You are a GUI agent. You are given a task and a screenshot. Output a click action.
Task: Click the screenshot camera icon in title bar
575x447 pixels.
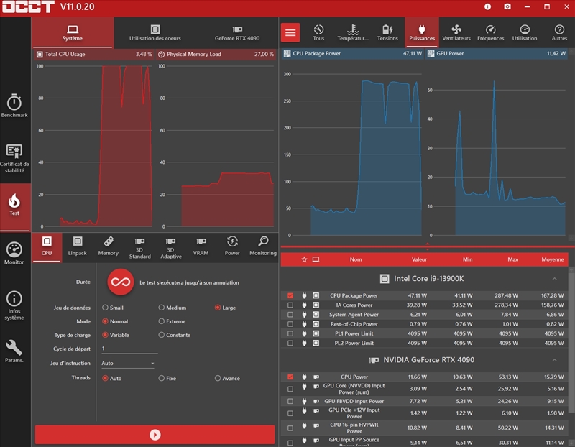pyautogui.click(x=507, y=6)
